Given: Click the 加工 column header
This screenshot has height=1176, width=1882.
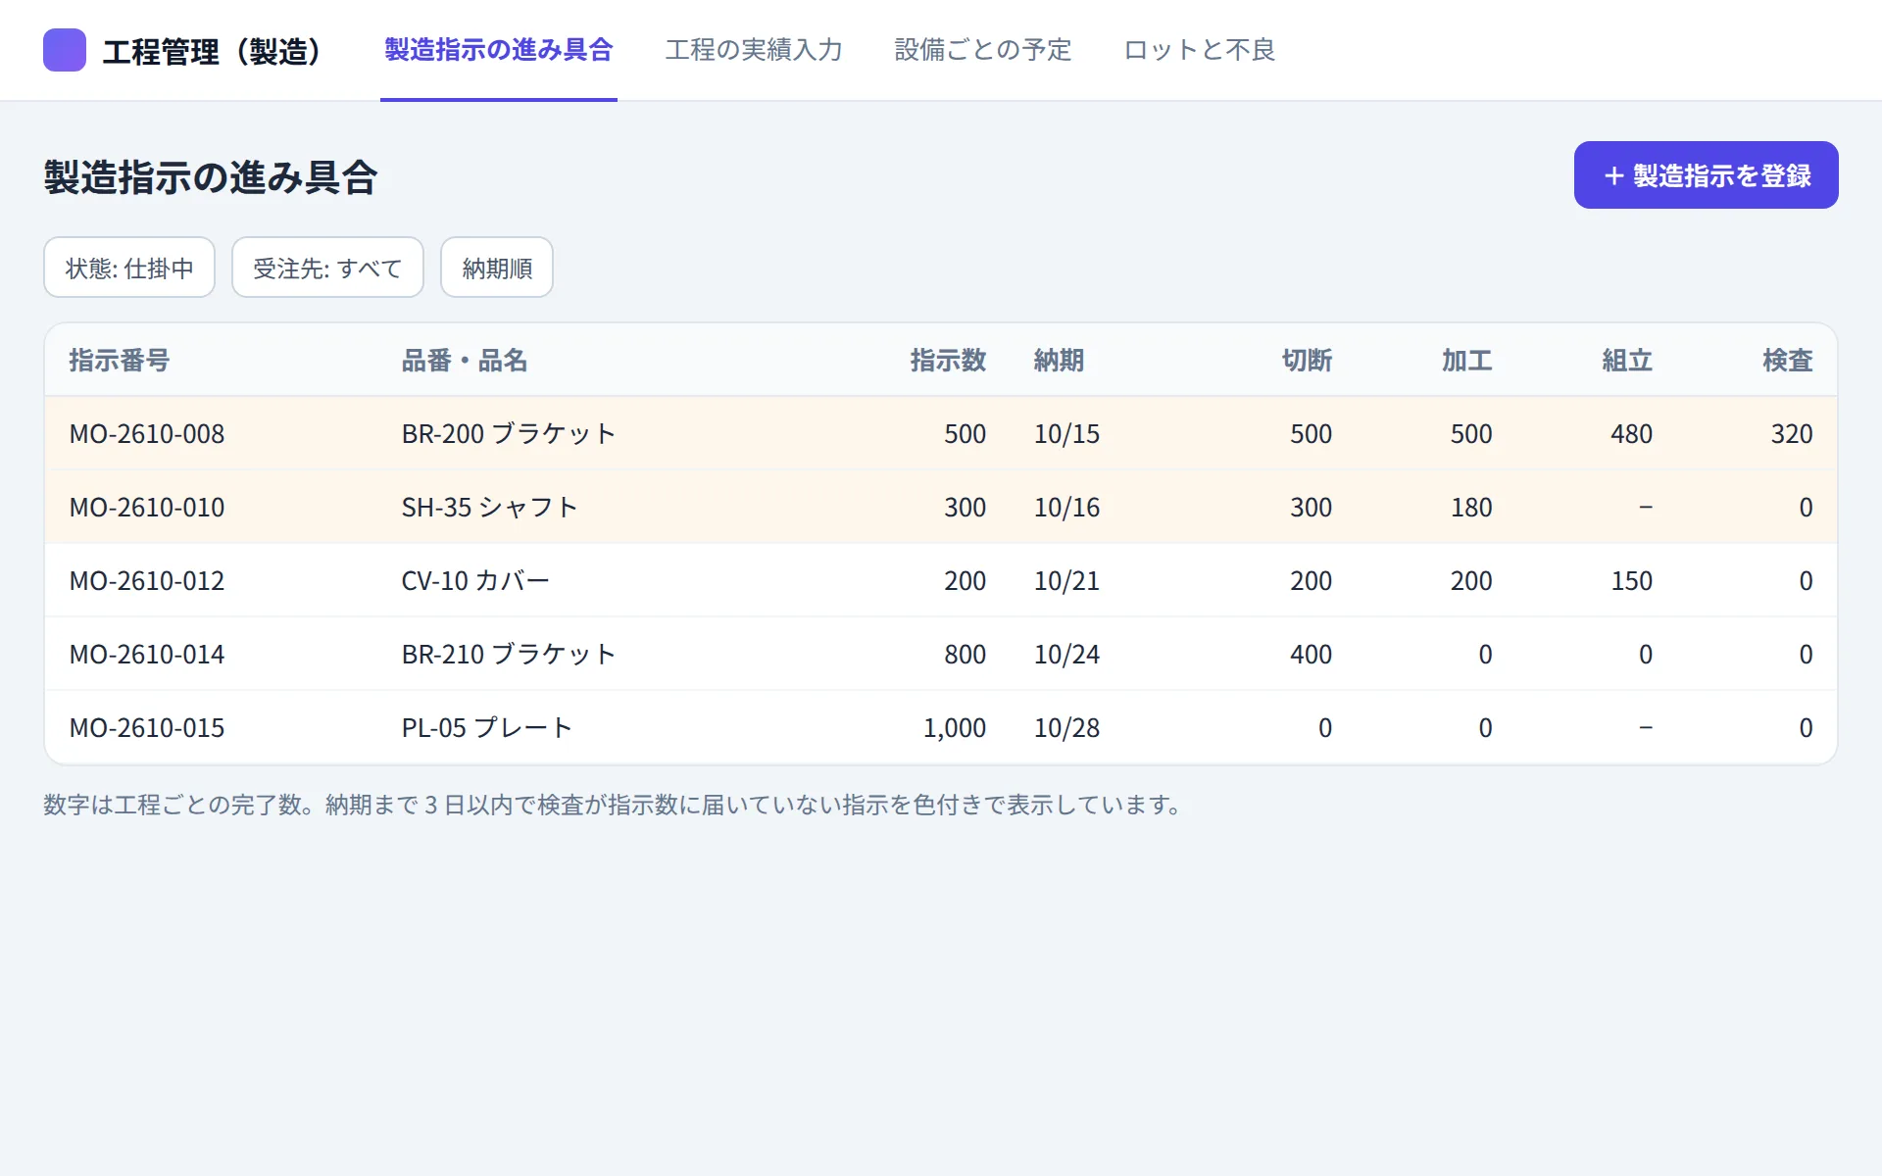Looking at the screenshot, I should click(1467, 361).
